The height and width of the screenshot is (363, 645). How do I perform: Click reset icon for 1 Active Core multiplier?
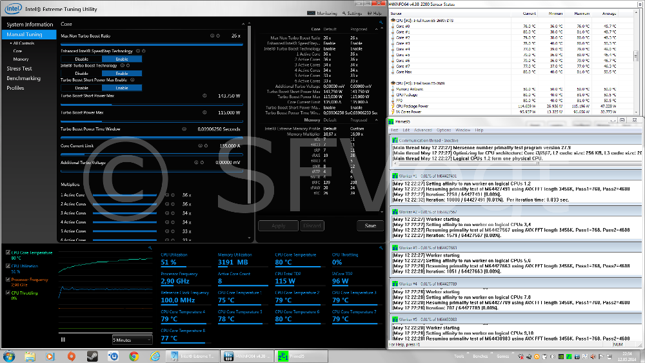[173, 195]
